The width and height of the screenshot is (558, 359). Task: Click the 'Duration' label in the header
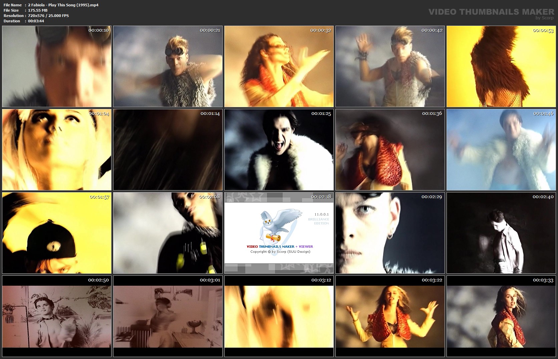(x=12, y=21)
